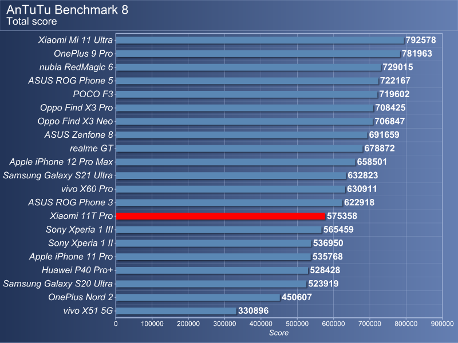The image size is (458, 343).
Task: Select the 'nubia RedMagic 6' label
Action: click(x=76, y=67)
